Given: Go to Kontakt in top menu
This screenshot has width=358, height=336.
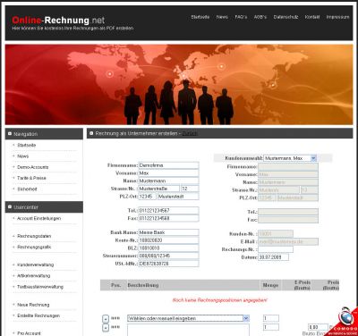Looking at the screenshot, I should coord(312,17).
